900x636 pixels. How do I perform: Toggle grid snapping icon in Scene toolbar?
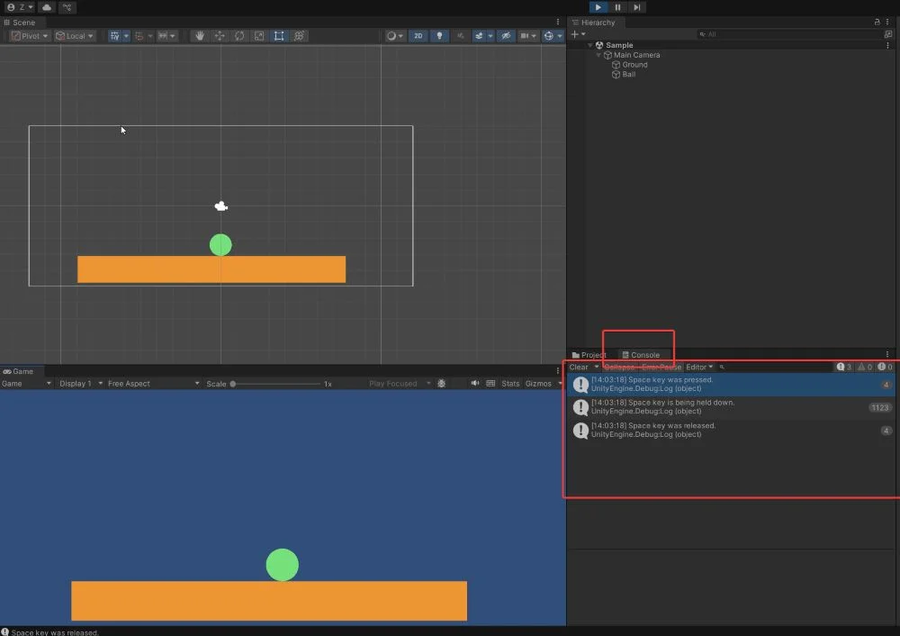[x=139, y=36]
